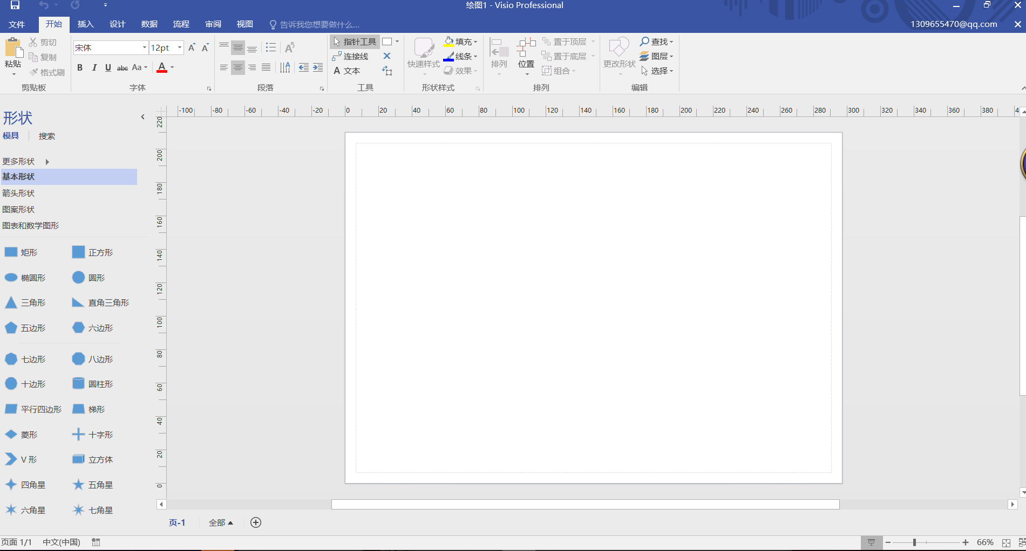
Task: Click the Rectangle (矩形) shape
Action: coord(22,252)
